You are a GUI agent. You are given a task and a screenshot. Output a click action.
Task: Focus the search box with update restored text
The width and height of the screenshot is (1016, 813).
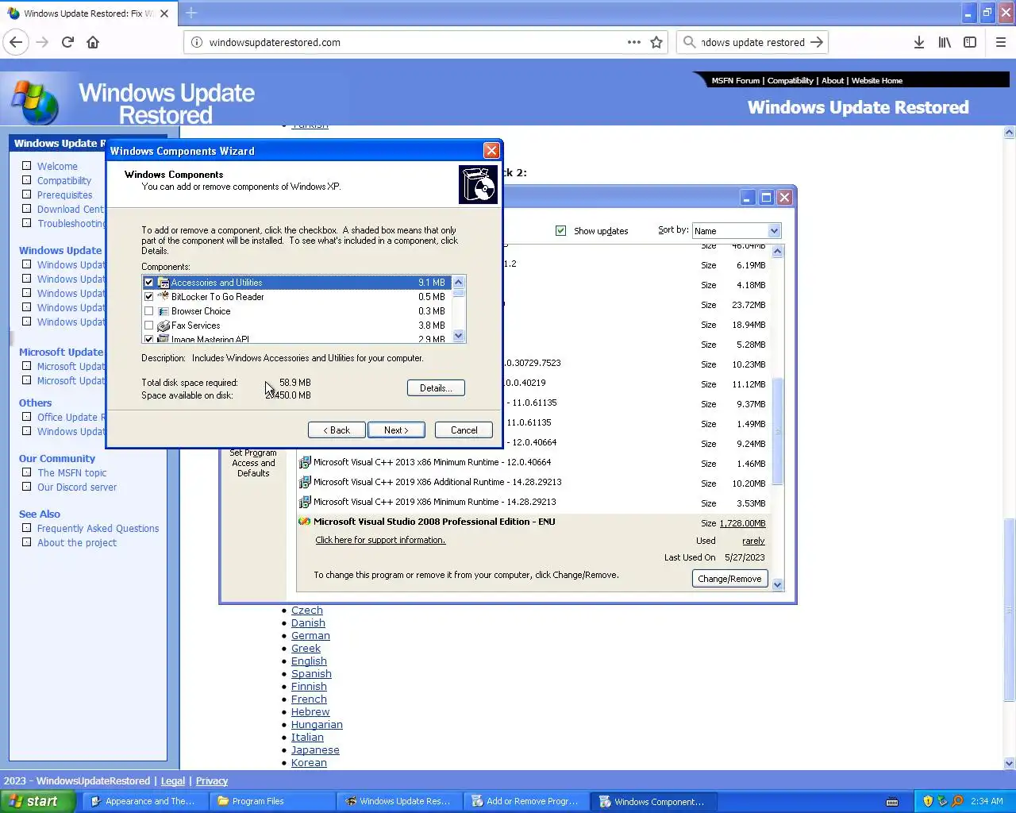coord(752,42)
